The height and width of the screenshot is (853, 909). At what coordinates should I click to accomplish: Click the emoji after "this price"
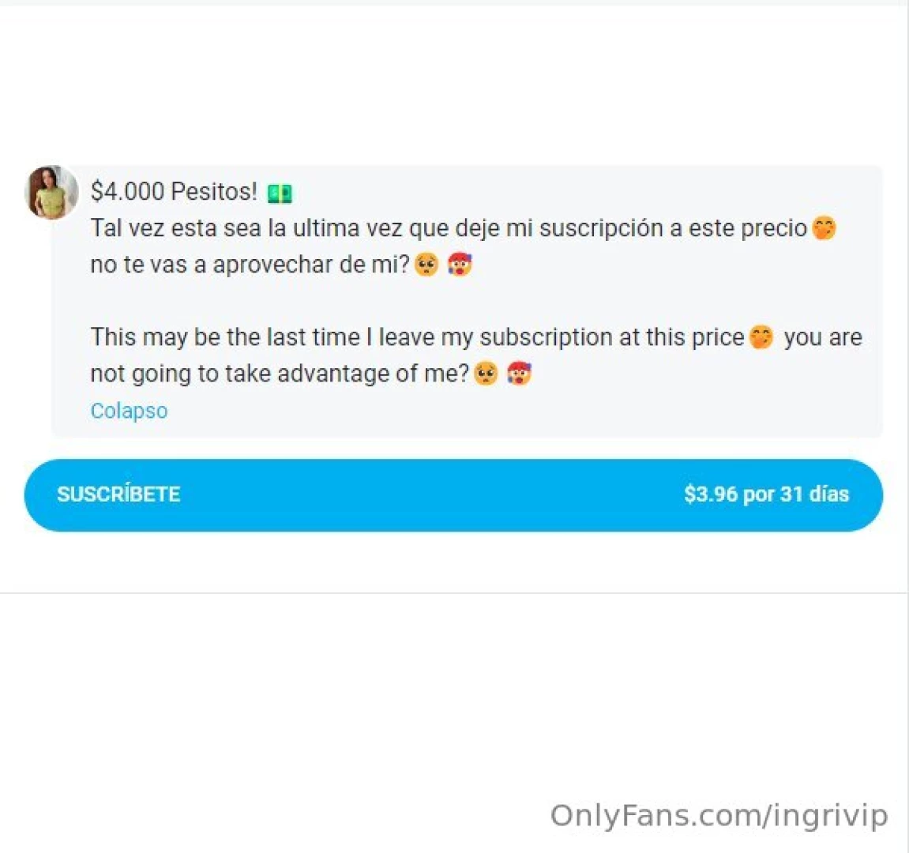[x=761, y=337]
